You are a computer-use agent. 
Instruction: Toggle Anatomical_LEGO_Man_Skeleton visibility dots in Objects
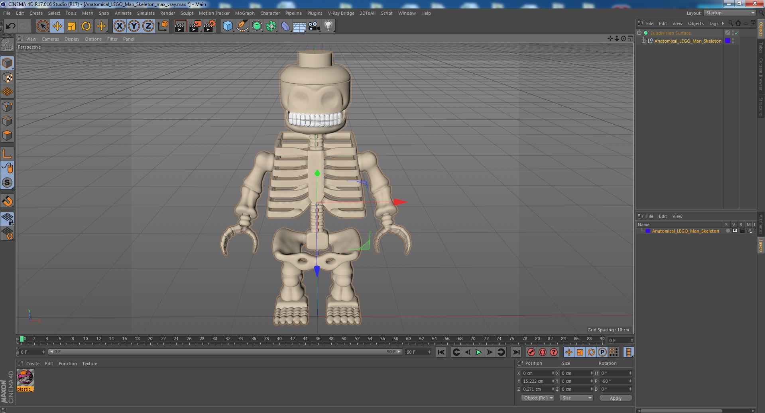pyautogui.click(x=733, y=41)
